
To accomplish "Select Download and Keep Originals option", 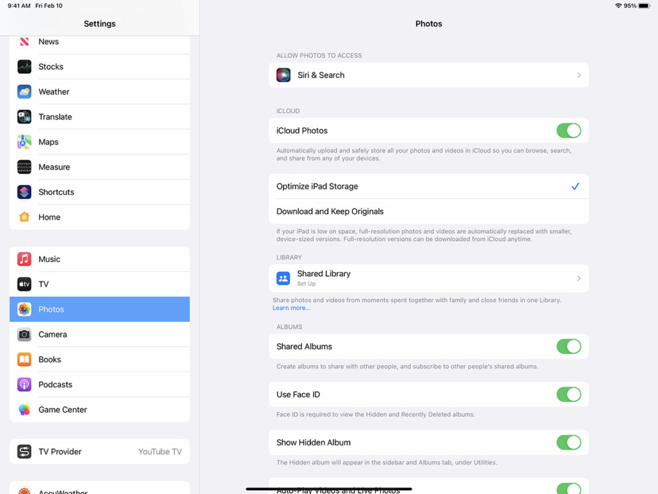I will click(330, 211).
